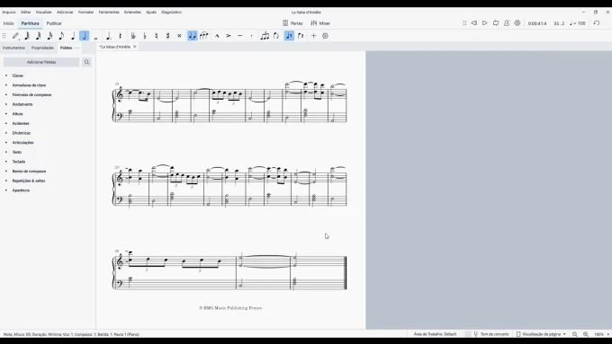
Task: Toggle the metronome
Action: click(x=507, y=23)
